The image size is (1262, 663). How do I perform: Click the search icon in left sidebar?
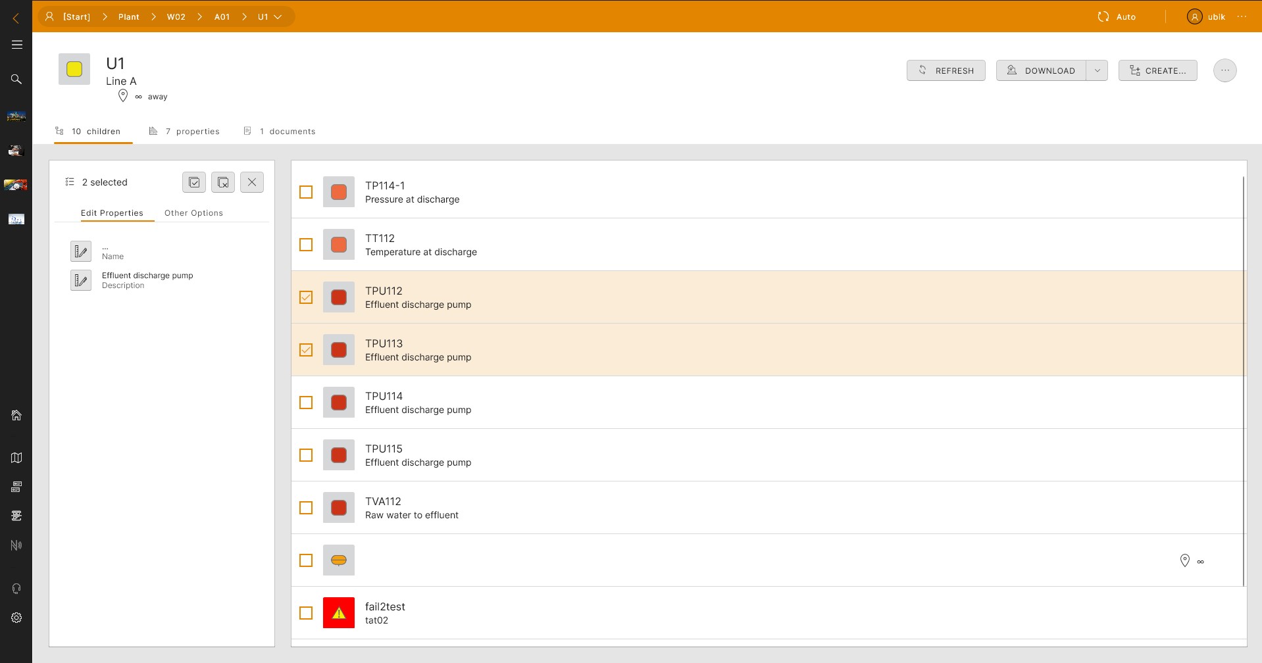(x=16, y=79)
